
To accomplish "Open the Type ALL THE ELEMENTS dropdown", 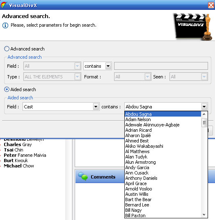I will (78, 77).
